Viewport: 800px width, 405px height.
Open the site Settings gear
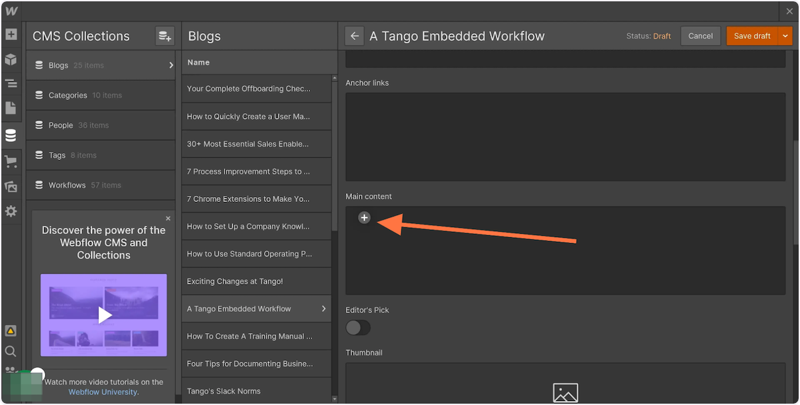tap(11, 211)
